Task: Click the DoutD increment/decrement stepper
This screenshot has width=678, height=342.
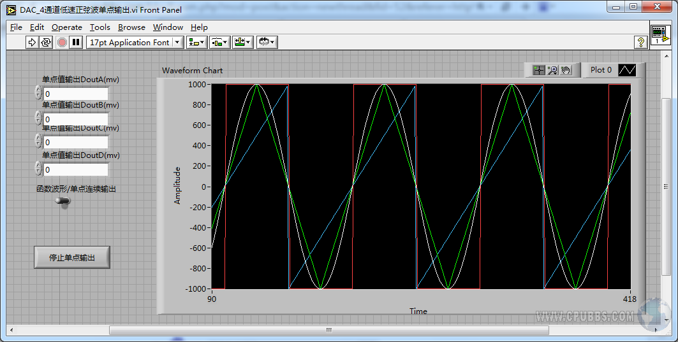Action: point(38,168)
